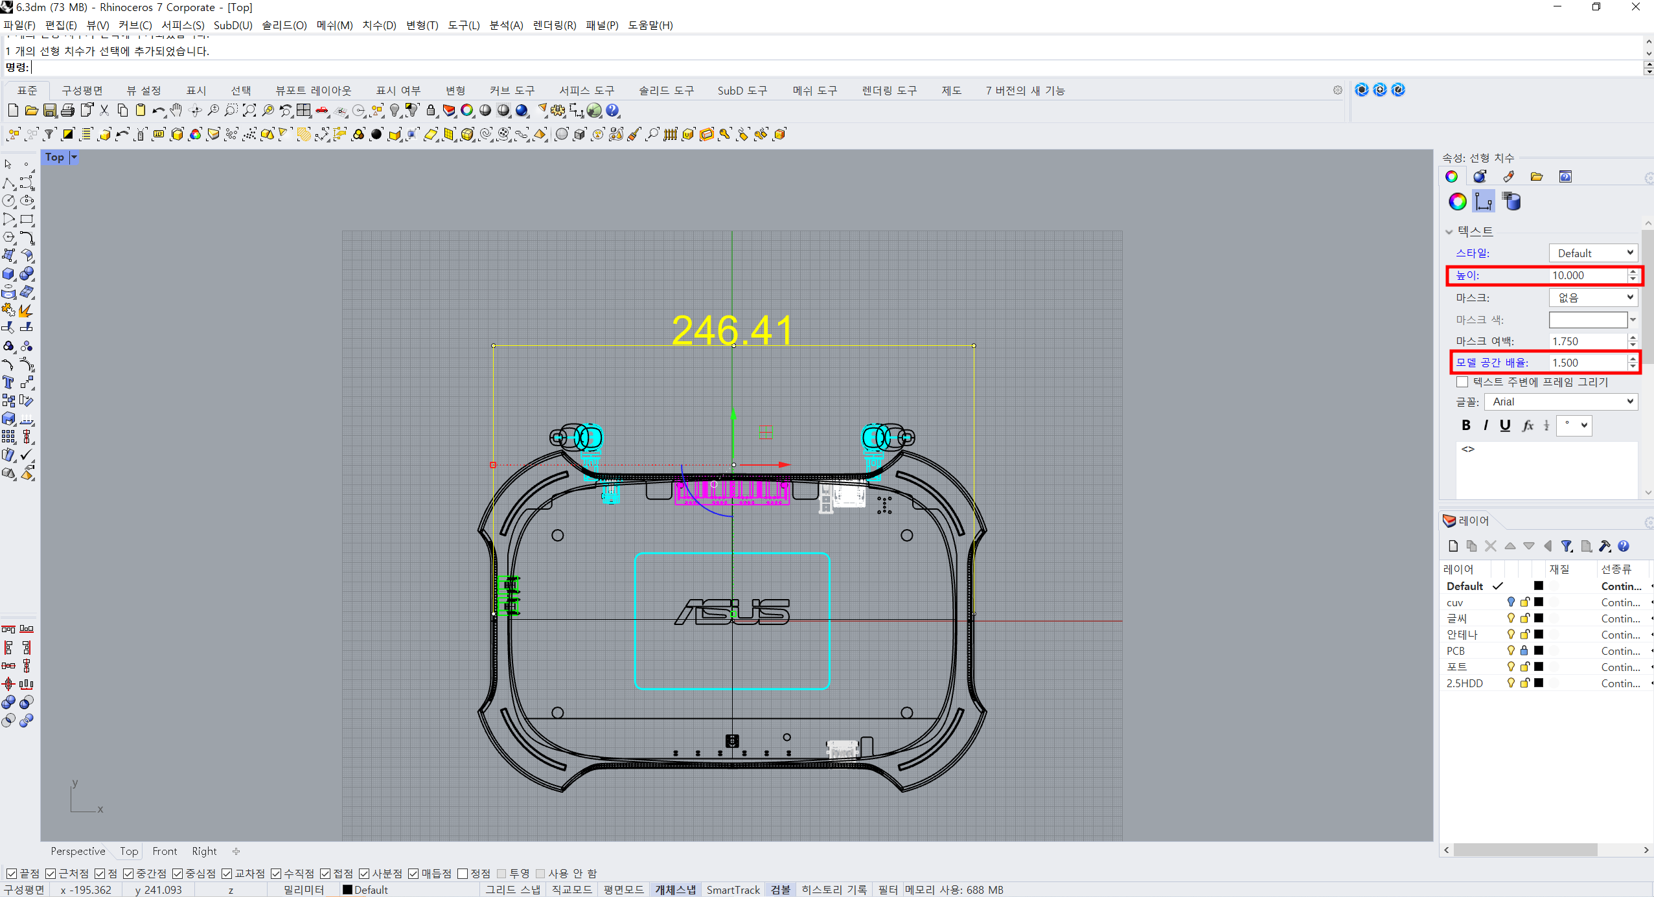Select the Pan hand tool
Screen dimensions: 1654x897
176,111
